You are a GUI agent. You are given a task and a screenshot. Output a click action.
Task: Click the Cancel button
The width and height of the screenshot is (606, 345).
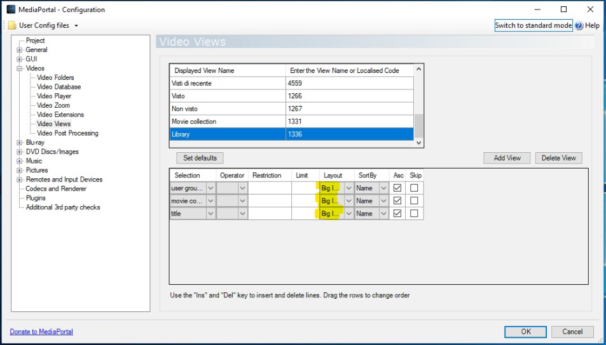coord(572,332)
